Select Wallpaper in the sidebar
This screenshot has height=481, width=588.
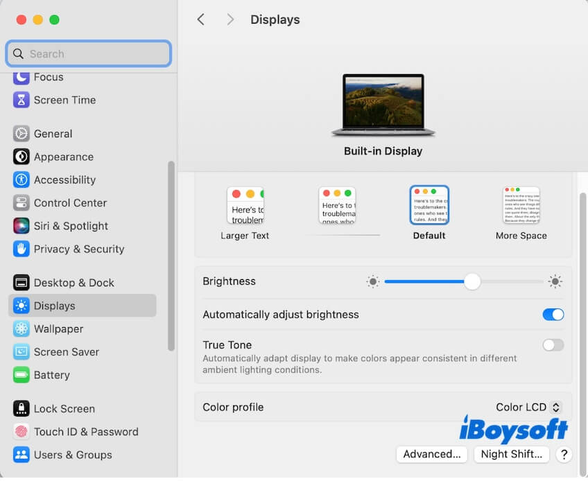[60, 329]
